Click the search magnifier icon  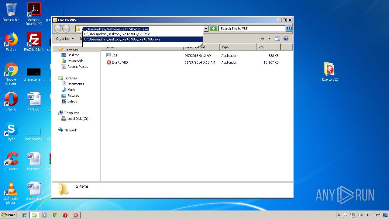(289, 29)
